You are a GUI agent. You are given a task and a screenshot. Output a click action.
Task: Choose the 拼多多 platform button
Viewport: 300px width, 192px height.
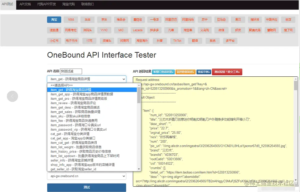[x=155, y=30]
